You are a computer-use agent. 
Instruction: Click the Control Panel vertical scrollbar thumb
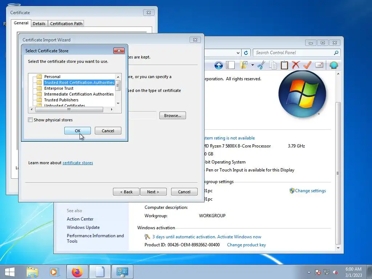(x=338, y=173)
